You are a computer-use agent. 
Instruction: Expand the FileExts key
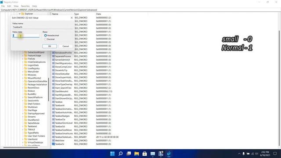click(23, 59)
